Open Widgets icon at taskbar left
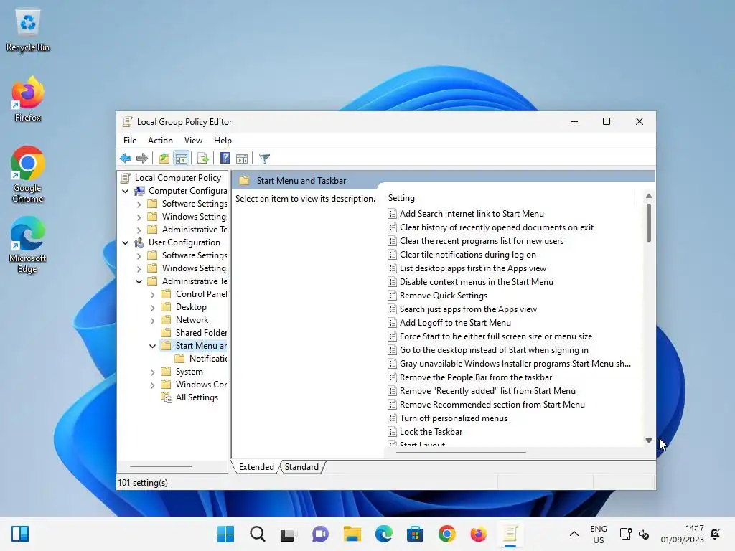The image size is (735, 551). [20, 534]
